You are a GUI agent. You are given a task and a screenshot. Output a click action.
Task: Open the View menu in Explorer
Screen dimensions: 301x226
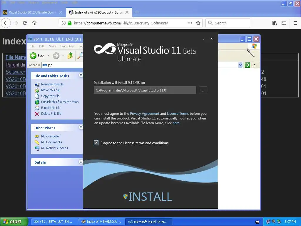[52, 46]
